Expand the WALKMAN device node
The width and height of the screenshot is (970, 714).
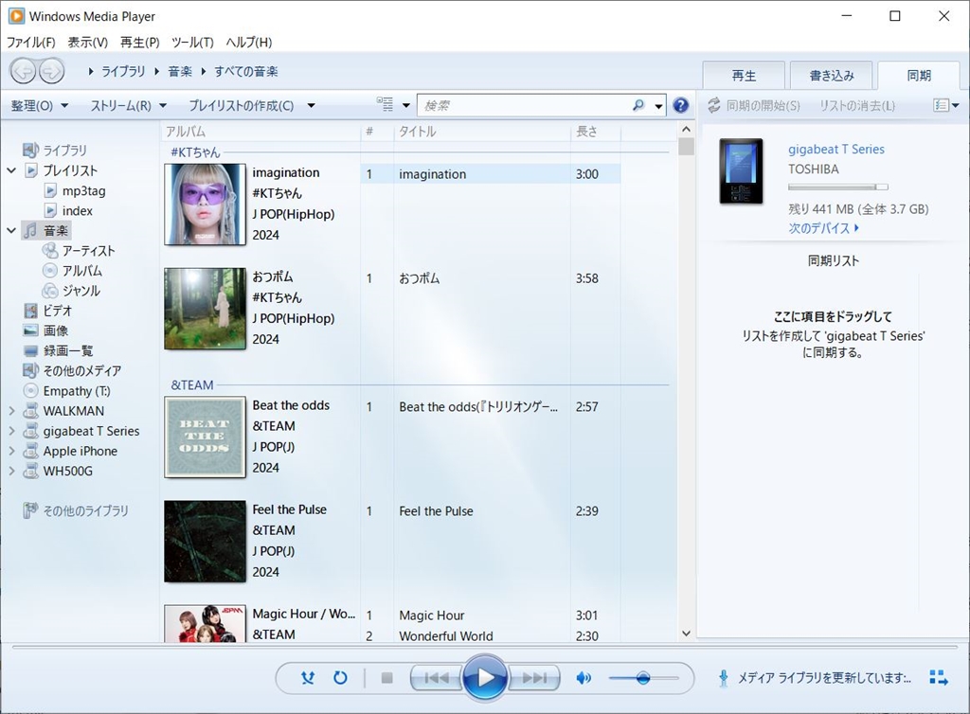tap(11, 410)
